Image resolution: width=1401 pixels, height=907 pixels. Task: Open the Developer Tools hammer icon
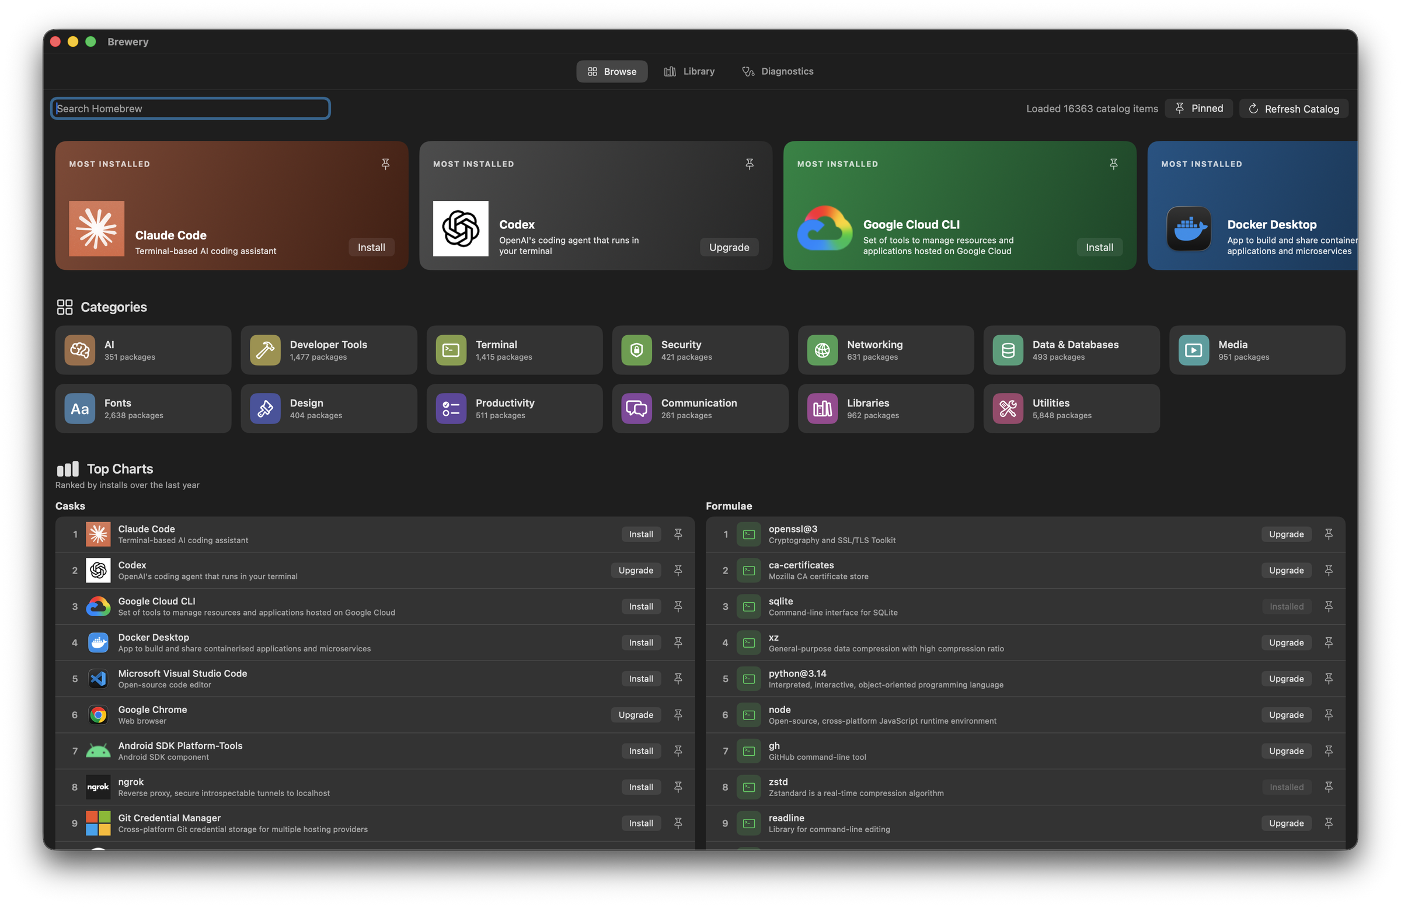(x=265, y=350)
